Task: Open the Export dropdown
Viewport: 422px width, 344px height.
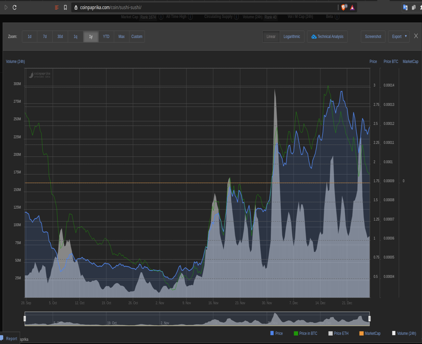Action: 399,37
